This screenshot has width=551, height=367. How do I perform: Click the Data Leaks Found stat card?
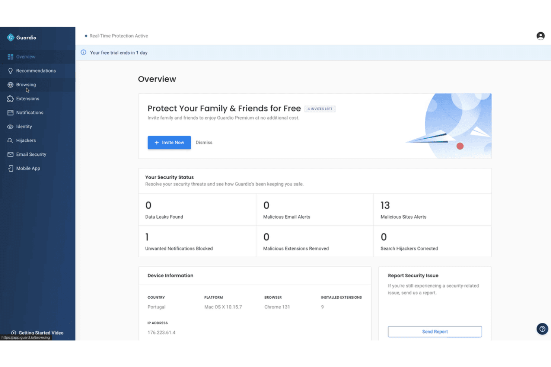pos(197,209)
